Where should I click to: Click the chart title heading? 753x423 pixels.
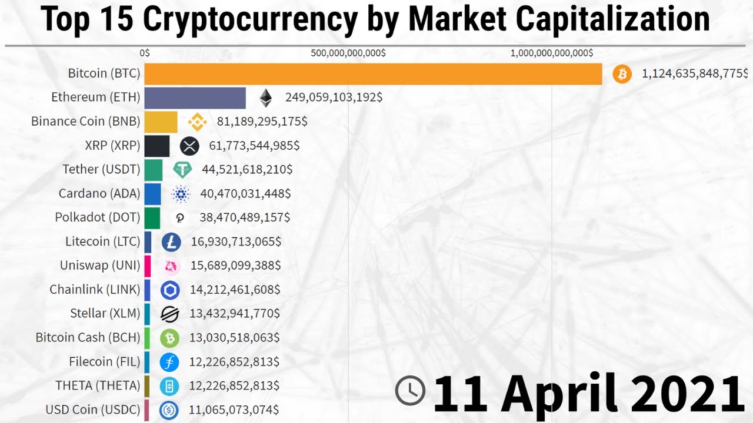(375, 20)
